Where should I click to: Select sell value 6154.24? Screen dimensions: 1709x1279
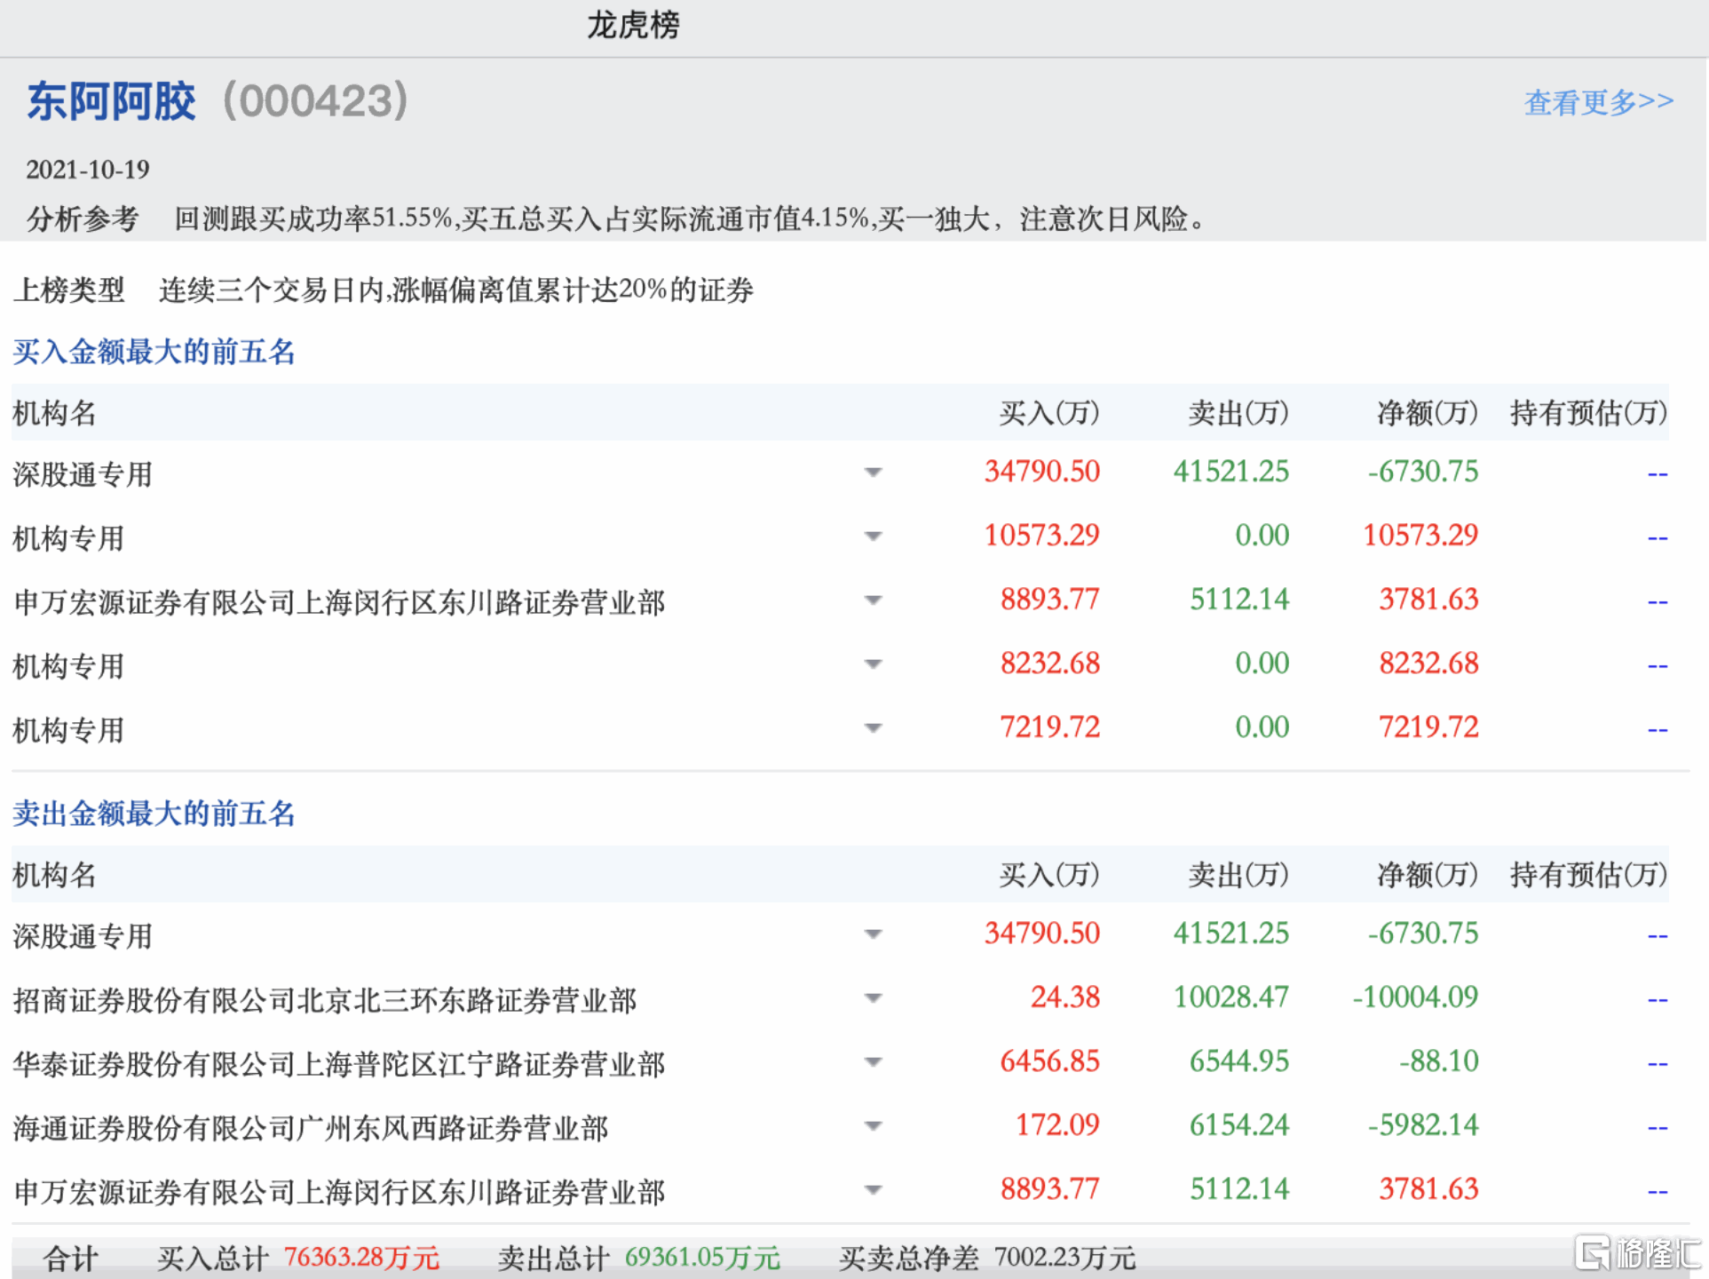point(1239,1125)
